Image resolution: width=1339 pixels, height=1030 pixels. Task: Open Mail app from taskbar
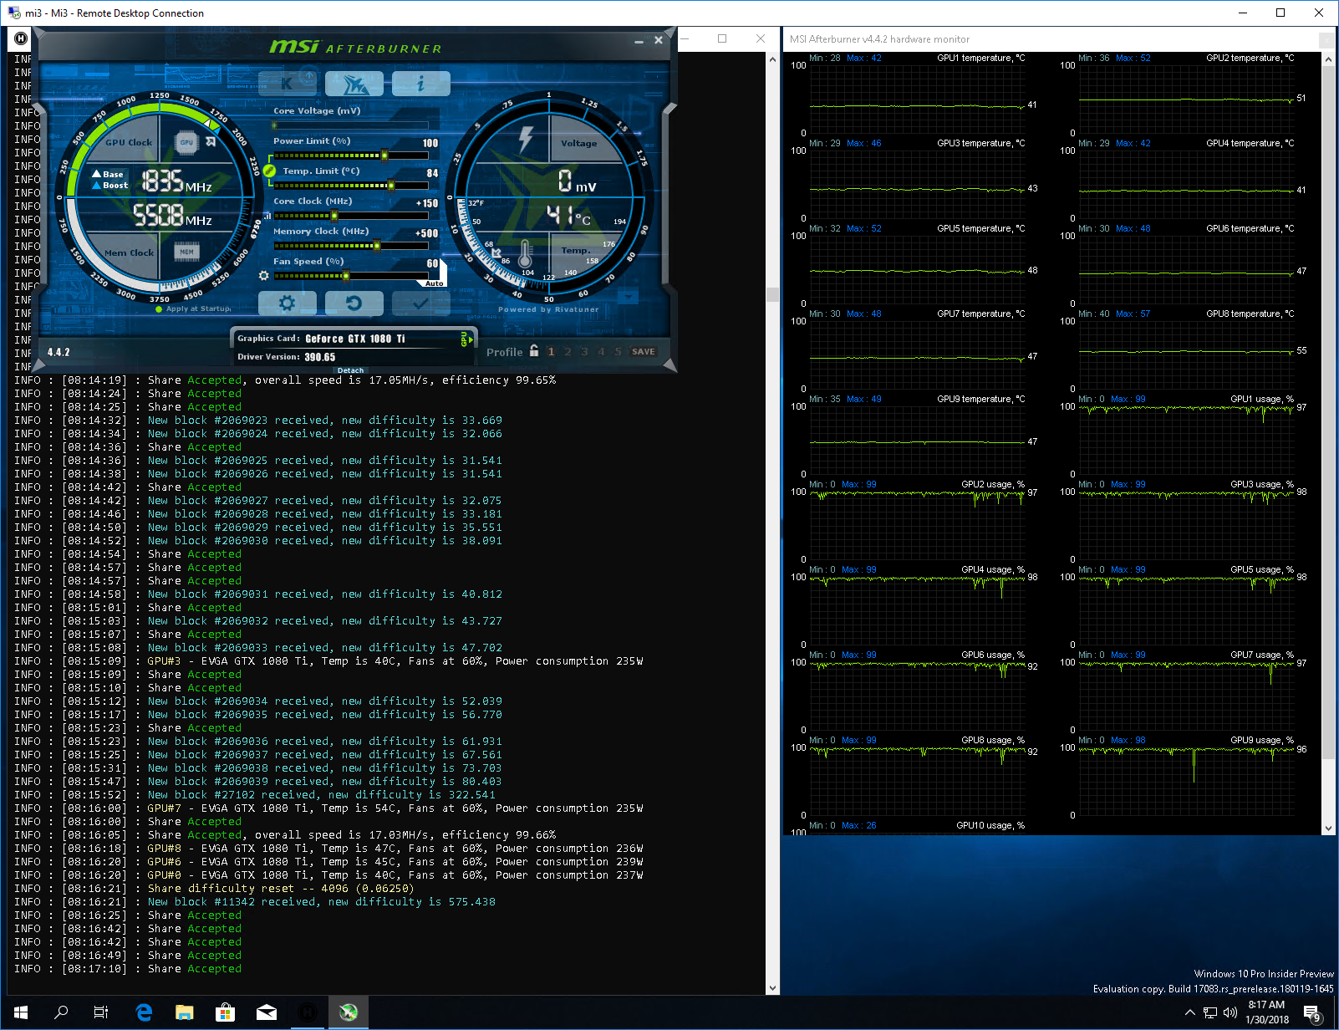tap(267, 1012)
